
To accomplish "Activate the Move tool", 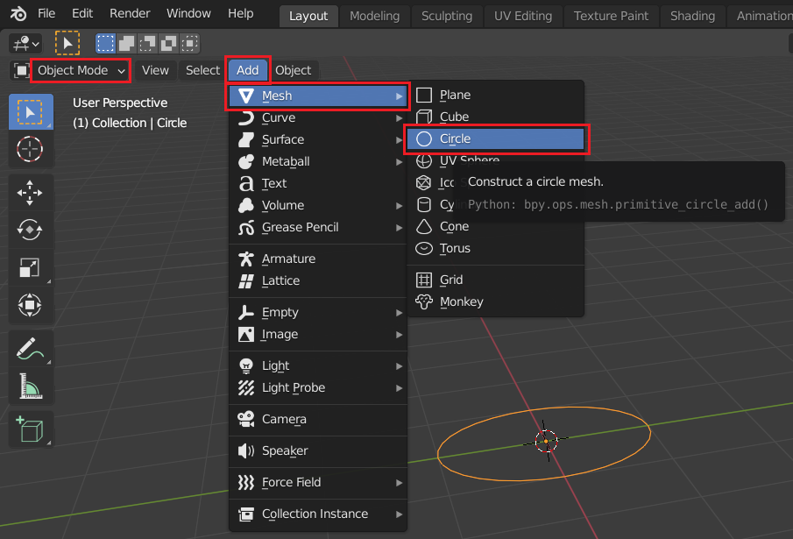I will tap(31, 193).
